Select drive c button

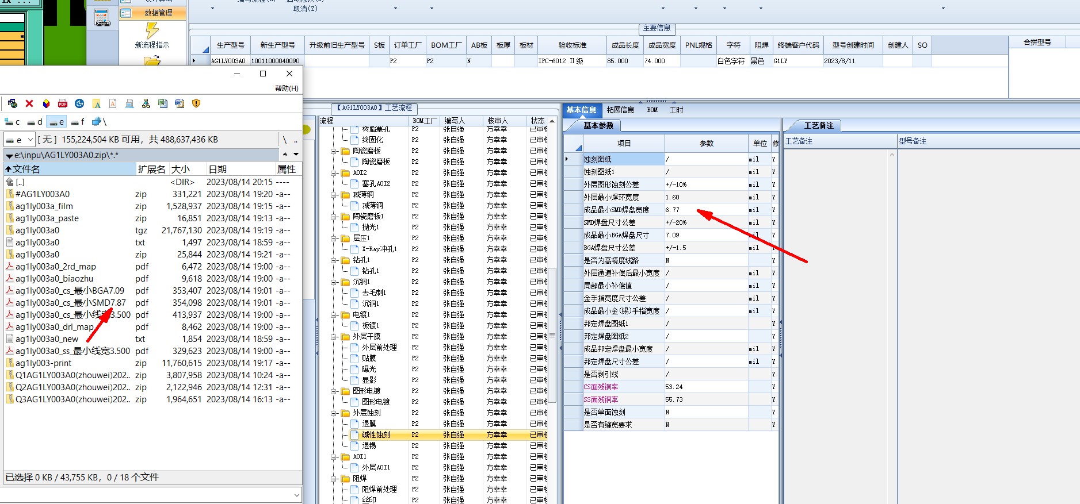point(13,122)
